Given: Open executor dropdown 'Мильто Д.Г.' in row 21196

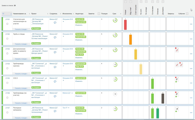Looking at the screenshot, I should 72,93.
